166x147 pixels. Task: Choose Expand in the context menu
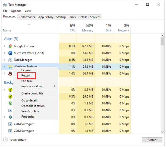26,70
